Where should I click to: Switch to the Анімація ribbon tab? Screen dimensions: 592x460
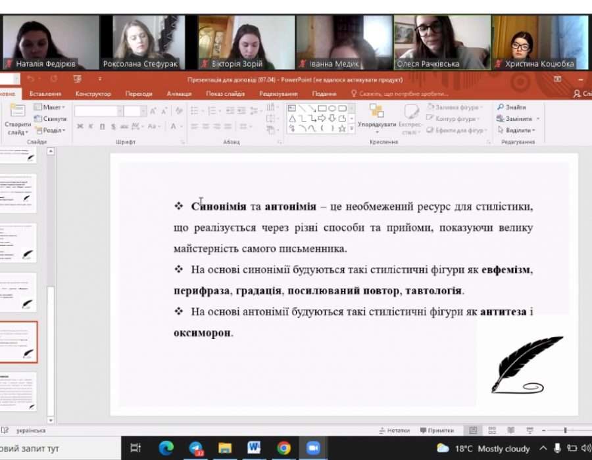pyautogui.click(x=179, y=94)
